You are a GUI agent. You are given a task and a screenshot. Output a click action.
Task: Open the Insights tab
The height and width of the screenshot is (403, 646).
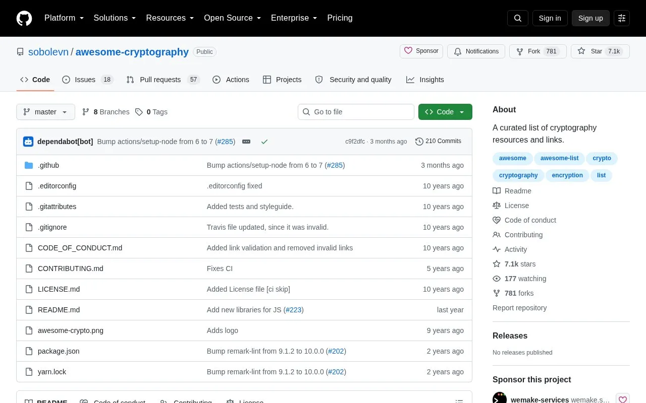coord(425,80)
